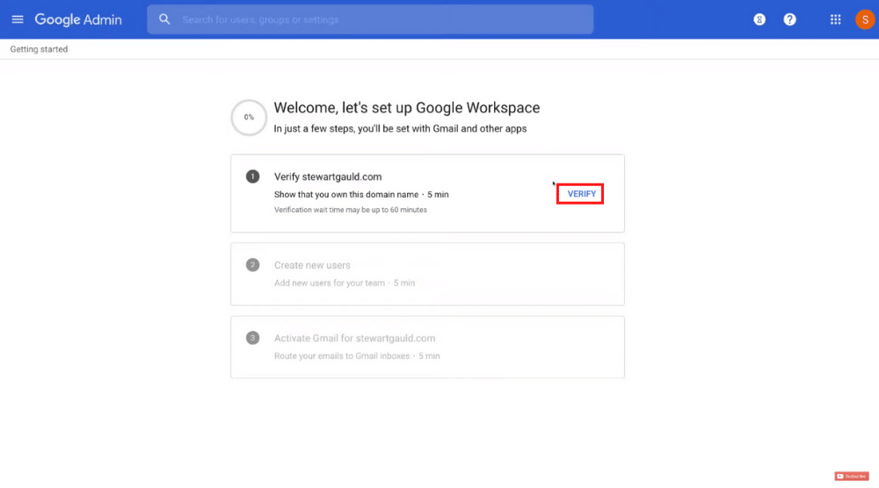Click "Create new users" step title
The width and height of the screenshot is (879, 488).
(312, 265)
